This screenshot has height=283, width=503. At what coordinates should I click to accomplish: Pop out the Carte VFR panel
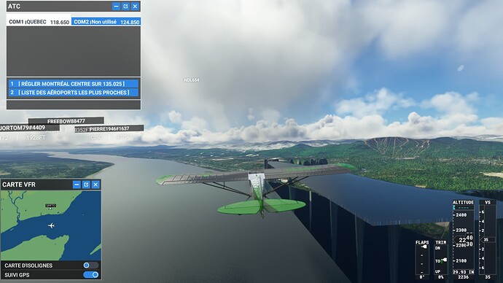86,185
